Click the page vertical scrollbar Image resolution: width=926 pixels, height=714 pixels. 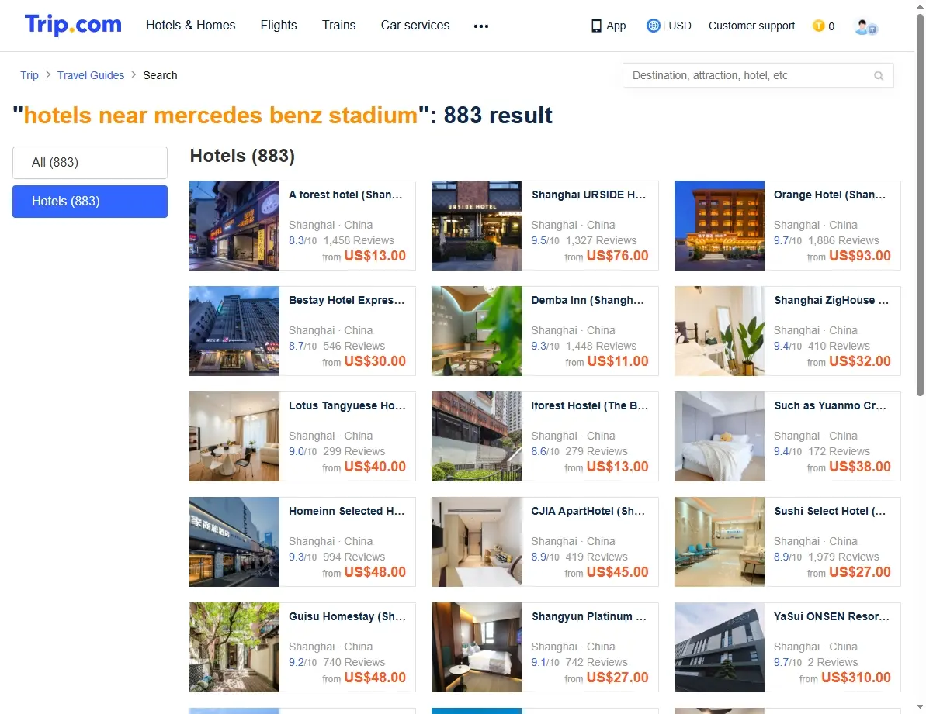920,205
